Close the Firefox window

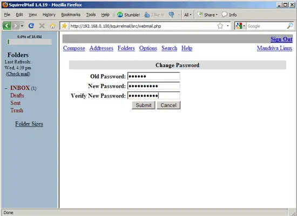292,5
